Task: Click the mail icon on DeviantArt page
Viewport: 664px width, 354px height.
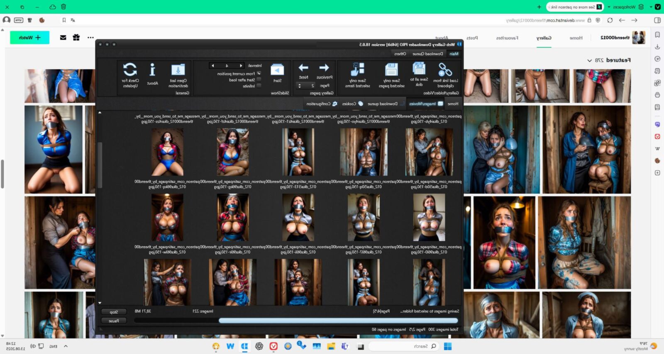Action: (x=63, y=37)
